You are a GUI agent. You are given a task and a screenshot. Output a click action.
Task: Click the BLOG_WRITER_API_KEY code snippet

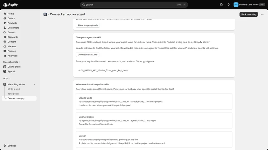[103, 70]
